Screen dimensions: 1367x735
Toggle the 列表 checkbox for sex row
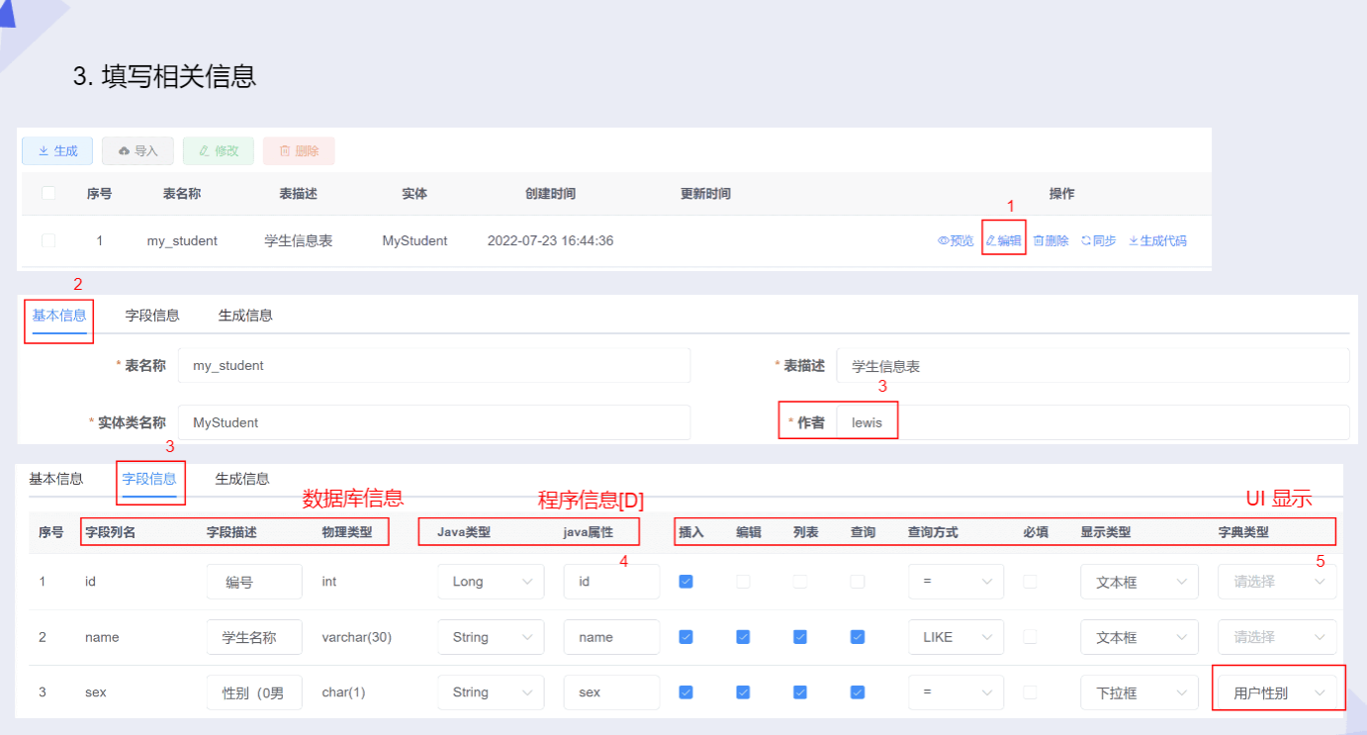tap(800, 692)
